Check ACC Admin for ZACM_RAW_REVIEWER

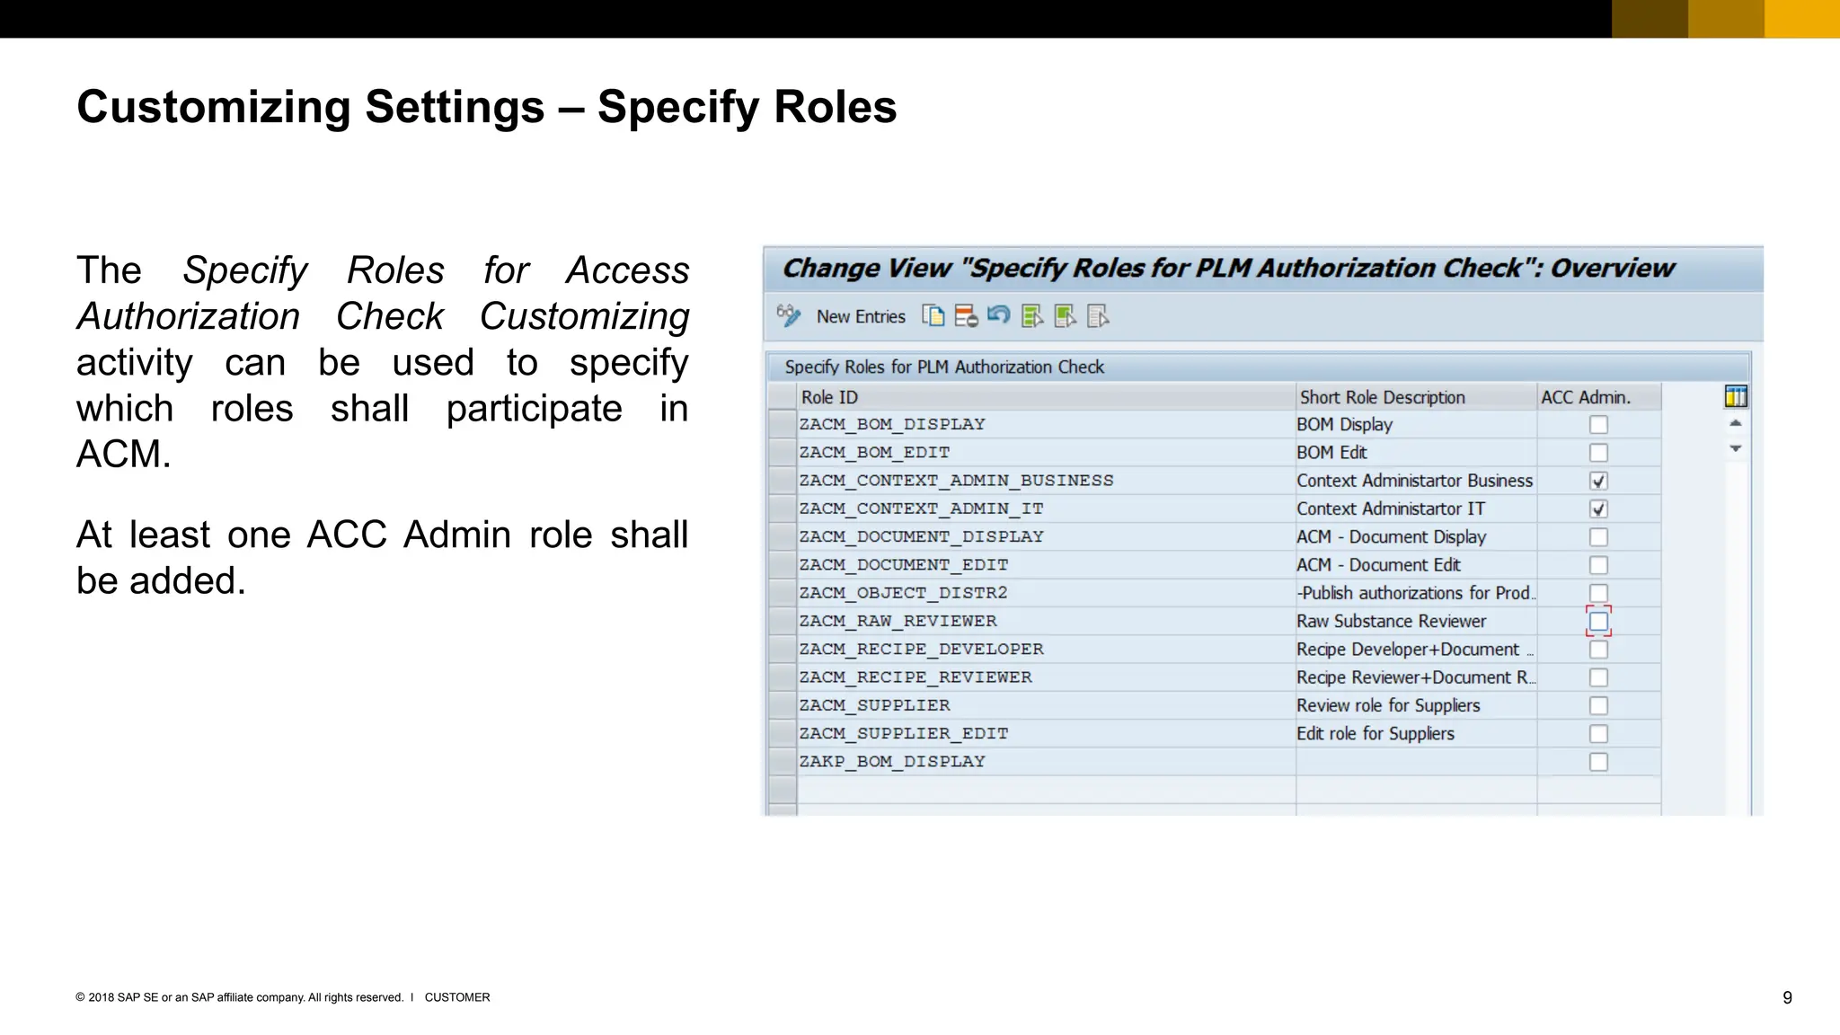1598,621
